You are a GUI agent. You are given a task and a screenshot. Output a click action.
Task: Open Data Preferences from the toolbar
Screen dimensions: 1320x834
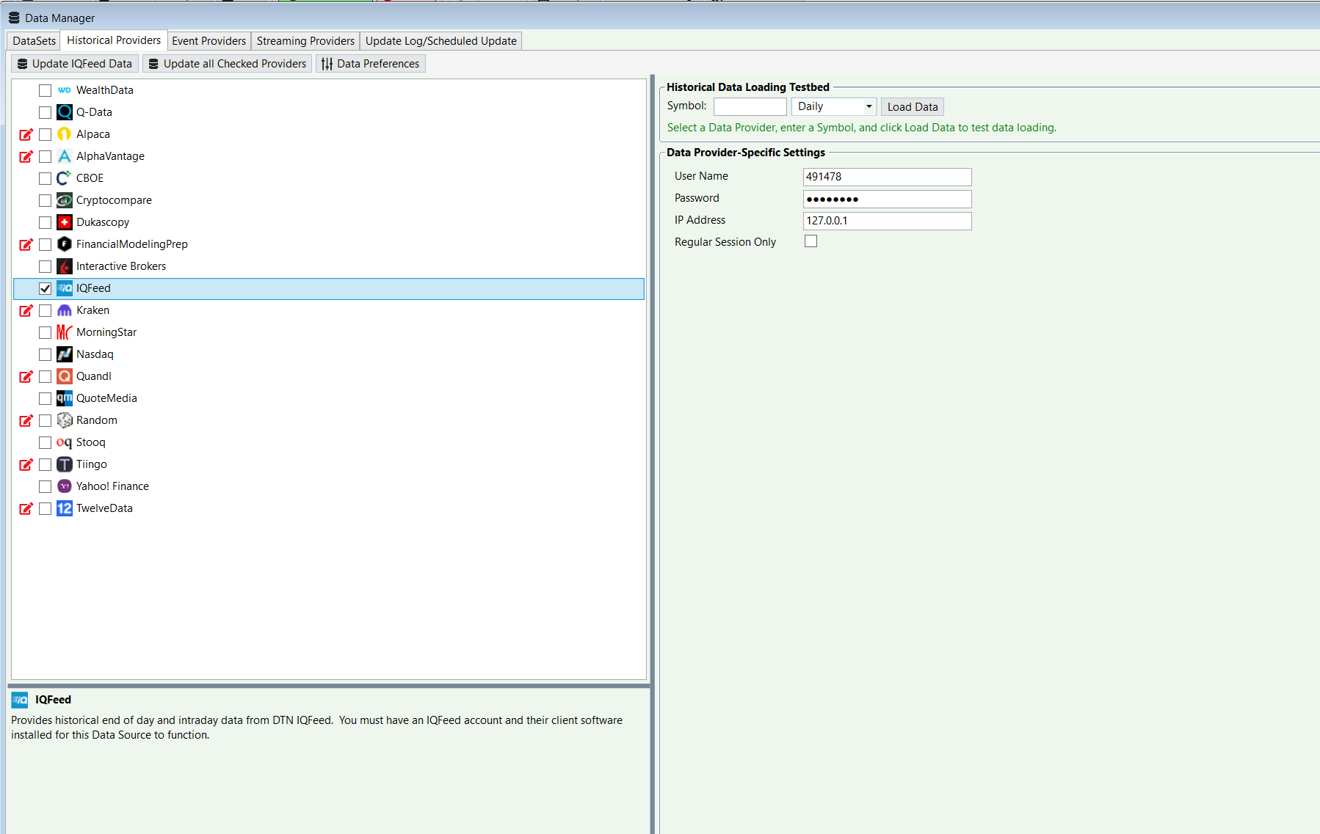[x=371, y=64]
